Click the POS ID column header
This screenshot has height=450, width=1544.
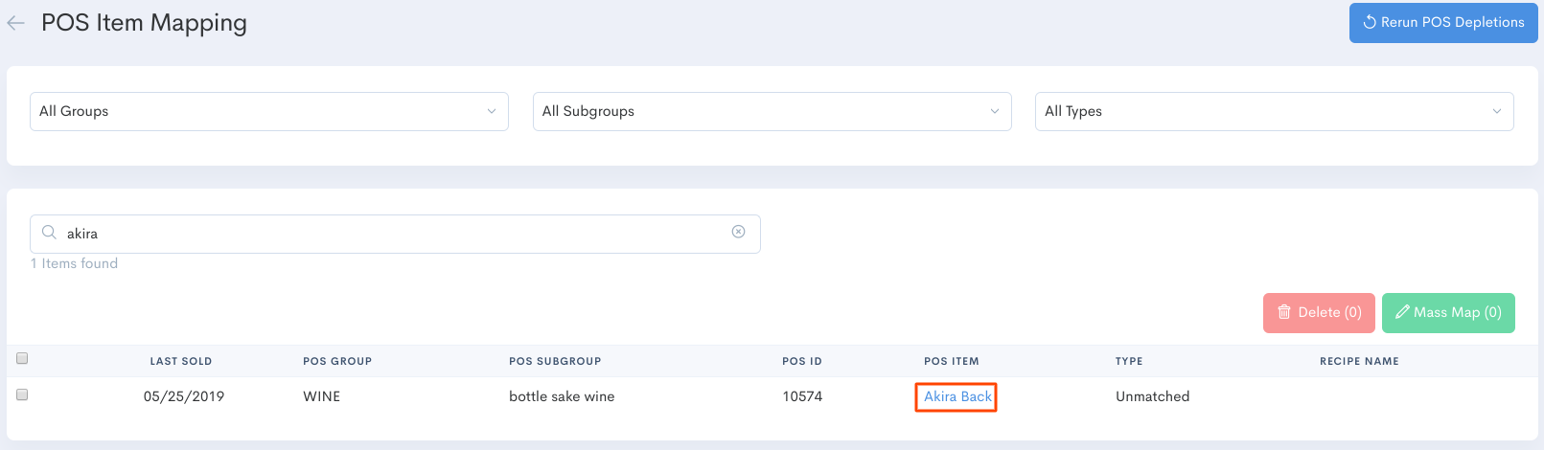[802, 361]
